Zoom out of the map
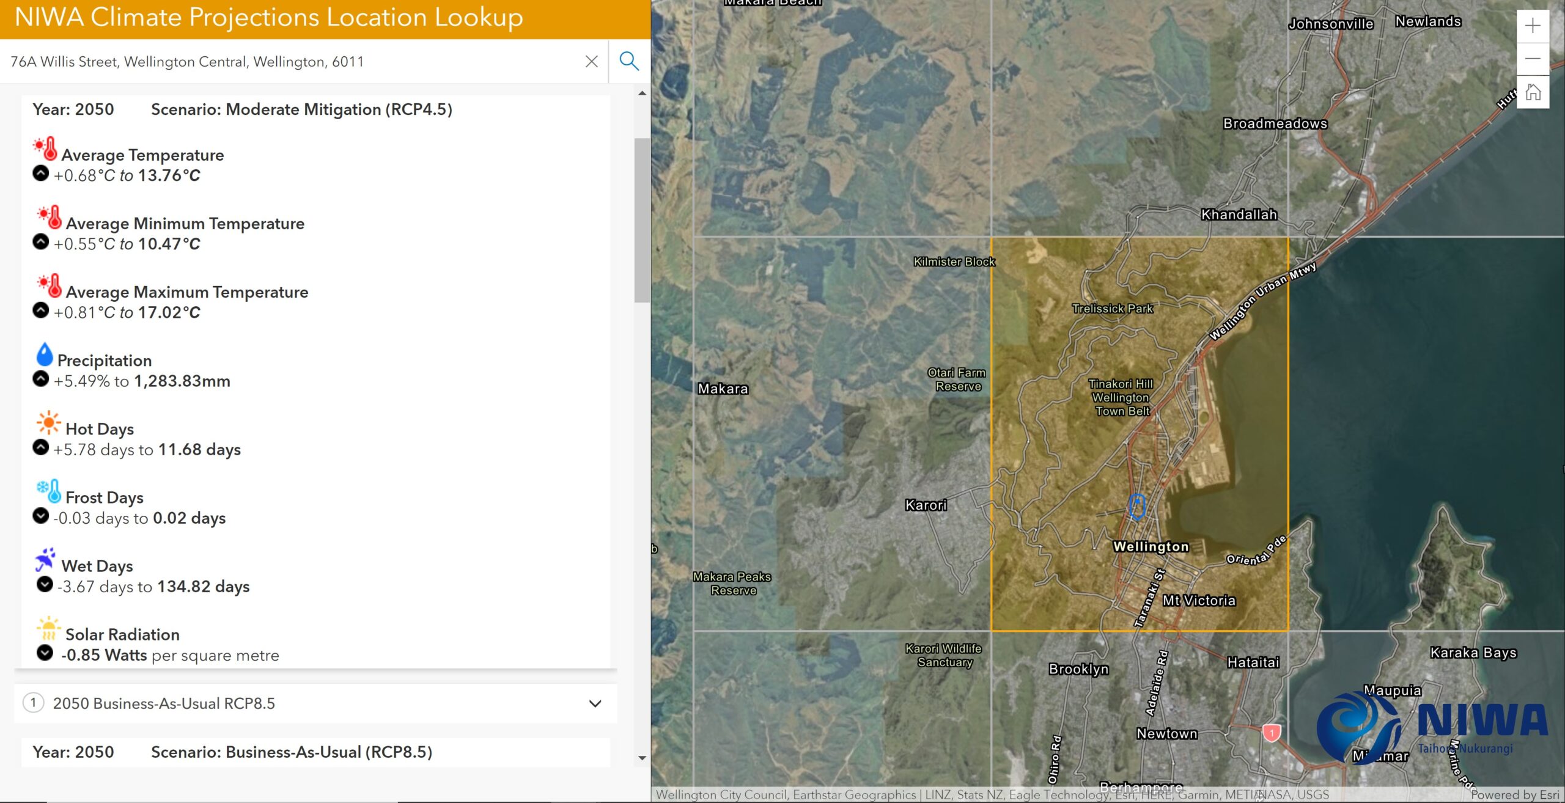 [x=1533, y=59]
